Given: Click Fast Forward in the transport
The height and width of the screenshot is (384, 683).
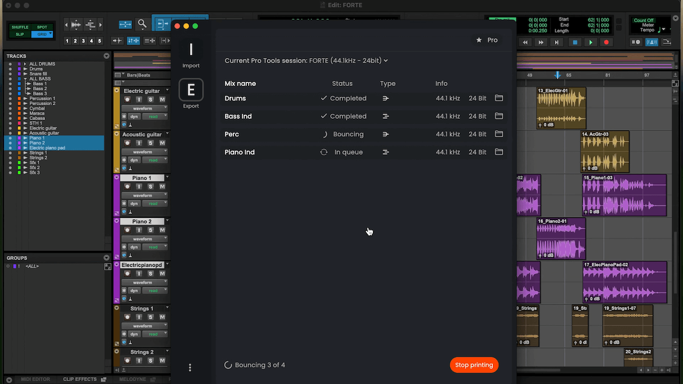Looking at the screenshot, I should point(541,42).
